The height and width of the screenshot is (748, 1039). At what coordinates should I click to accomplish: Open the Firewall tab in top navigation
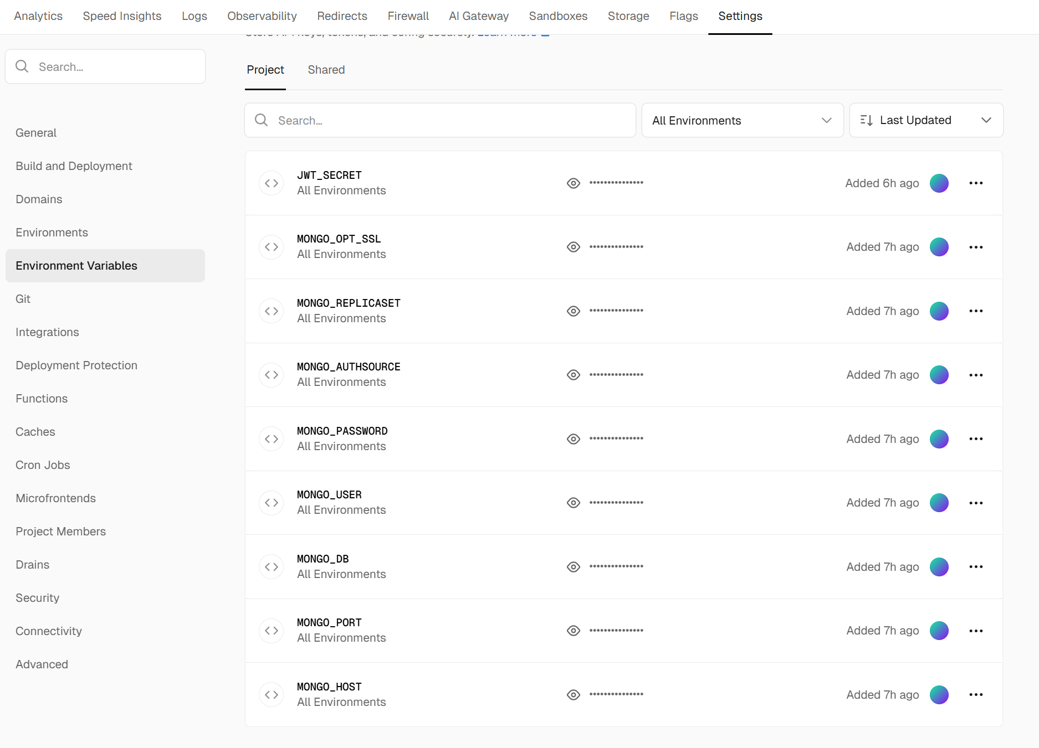tap(408, 16)
